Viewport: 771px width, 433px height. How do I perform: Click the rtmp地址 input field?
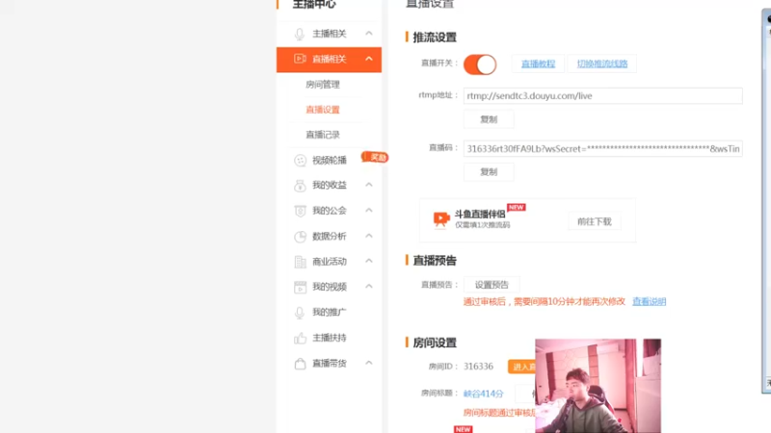click(x=603, y=95)
